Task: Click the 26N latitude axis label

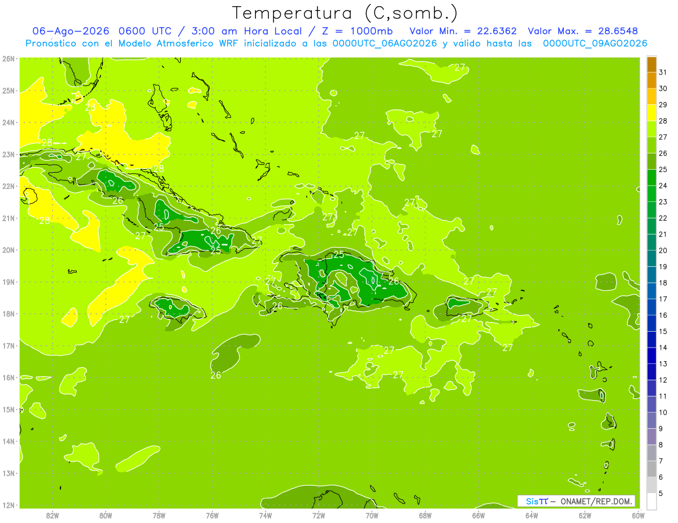Action: click(8, 59)
